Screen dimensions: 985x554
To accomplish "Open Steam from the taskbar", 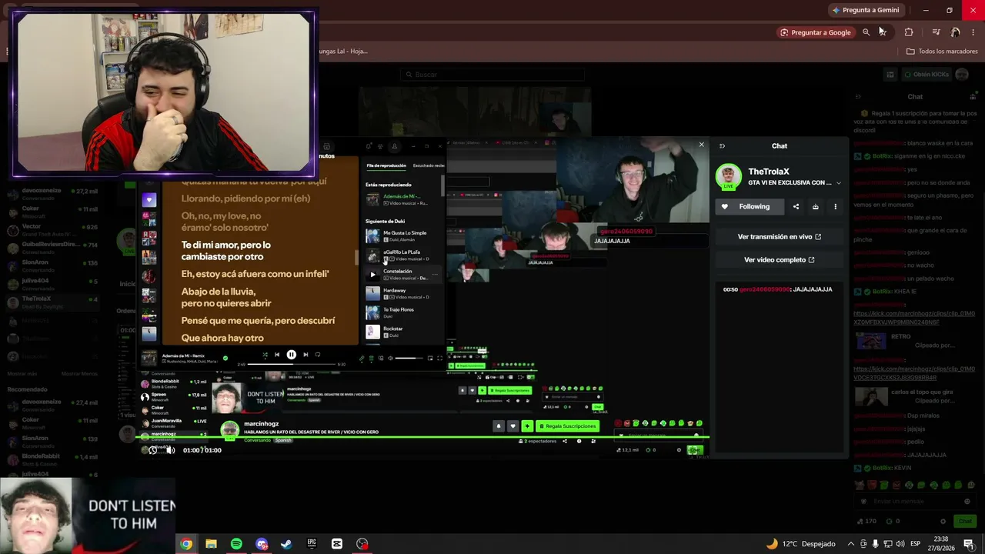I will click(x=286, y=544).
